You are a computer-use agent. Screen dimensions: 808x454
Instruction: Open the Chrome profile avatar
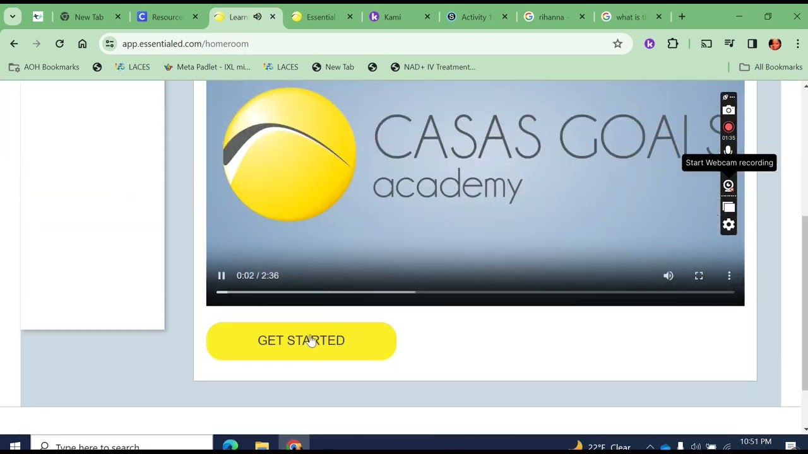tap(775, 44)
